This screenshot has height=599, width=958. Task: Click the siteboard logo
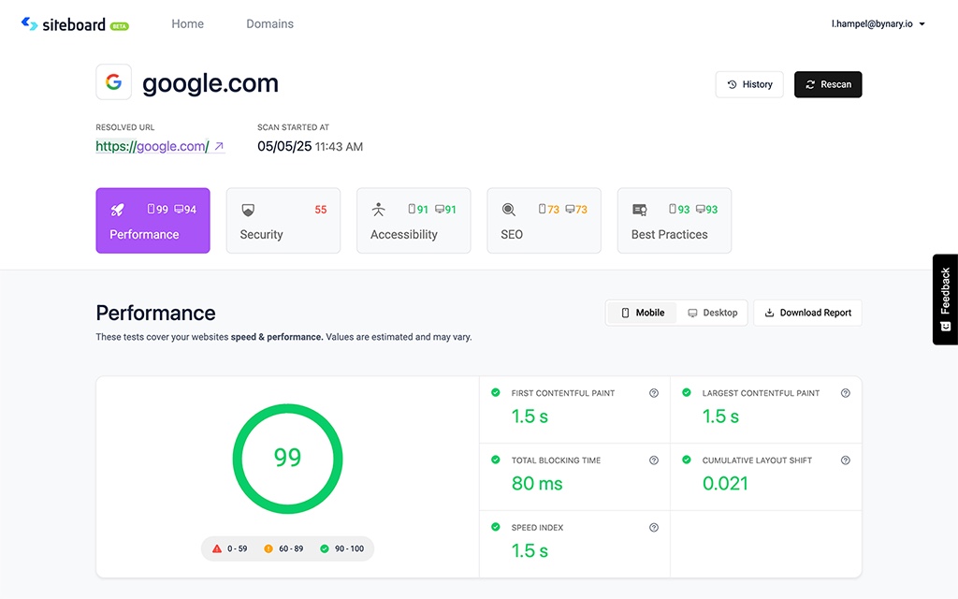[x=64, y=23]
